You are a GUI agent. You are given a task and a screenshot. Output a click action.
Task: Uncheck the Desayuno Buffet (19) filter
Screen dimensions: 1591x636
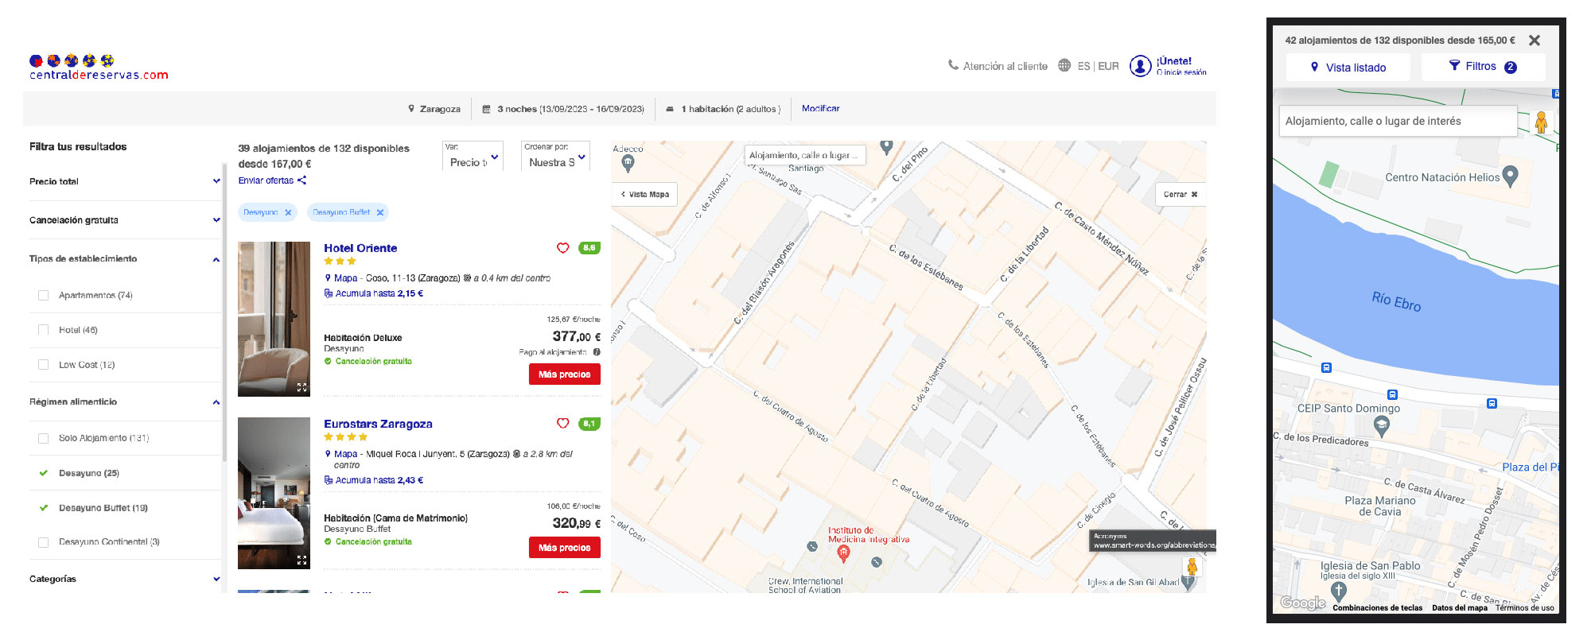click(44, 508)
